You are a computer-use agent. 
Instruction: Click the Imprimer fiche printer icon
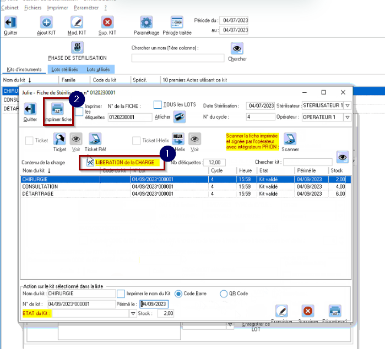coord(57,109)
